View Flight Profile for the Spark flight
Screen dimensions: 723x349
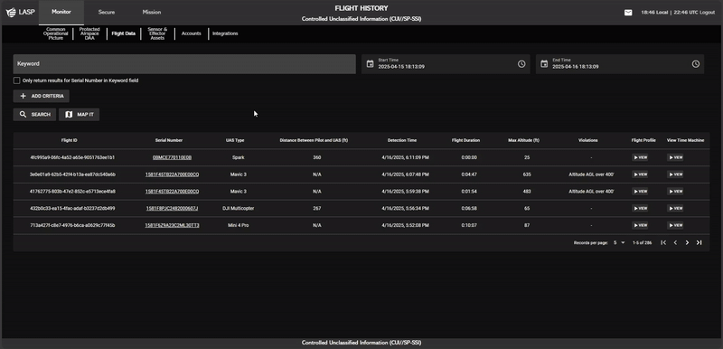(640, 157)
